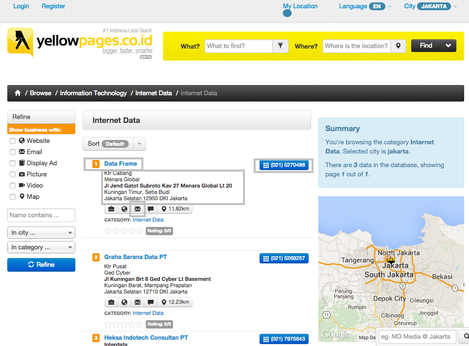469x346 pixels.
Task: Open the globe icon under Graha Sarana Data PT
Action: point(124,302)
